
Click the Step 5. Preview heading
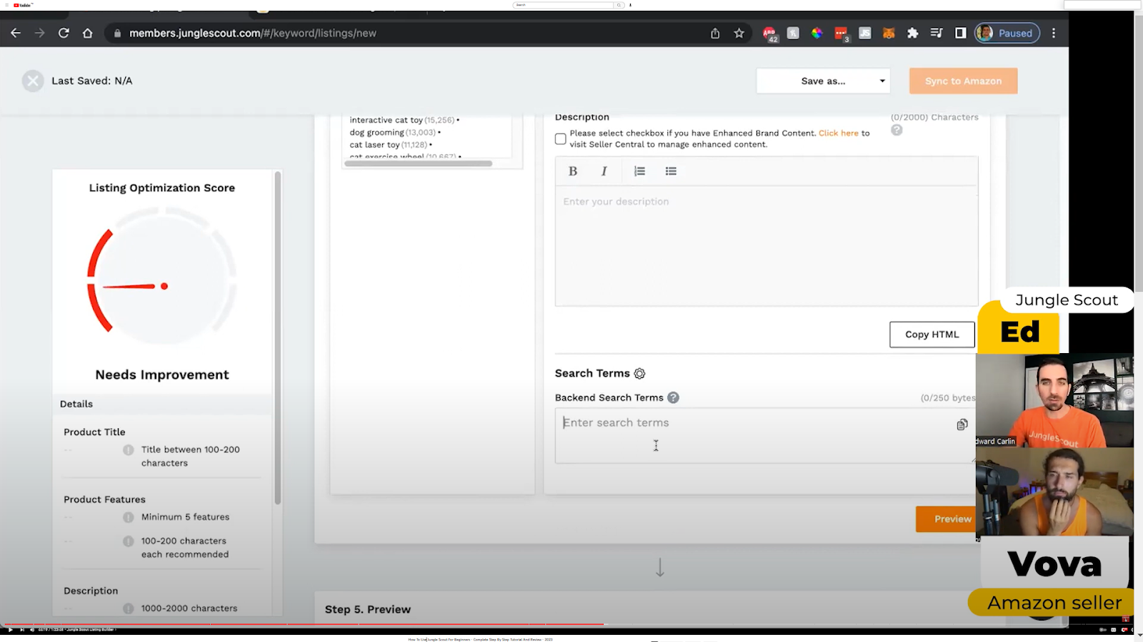[368, 609]
